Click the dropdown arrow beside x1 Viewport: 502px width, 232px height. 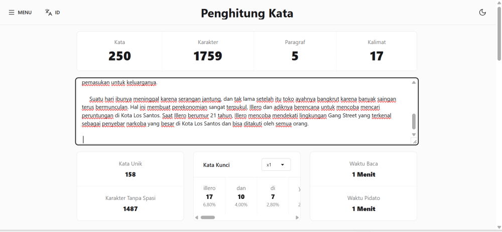(x=283, y=164)
